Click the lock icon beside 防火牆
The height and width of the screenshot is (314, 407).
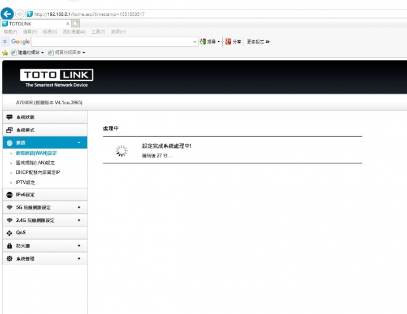click(10, 246)
